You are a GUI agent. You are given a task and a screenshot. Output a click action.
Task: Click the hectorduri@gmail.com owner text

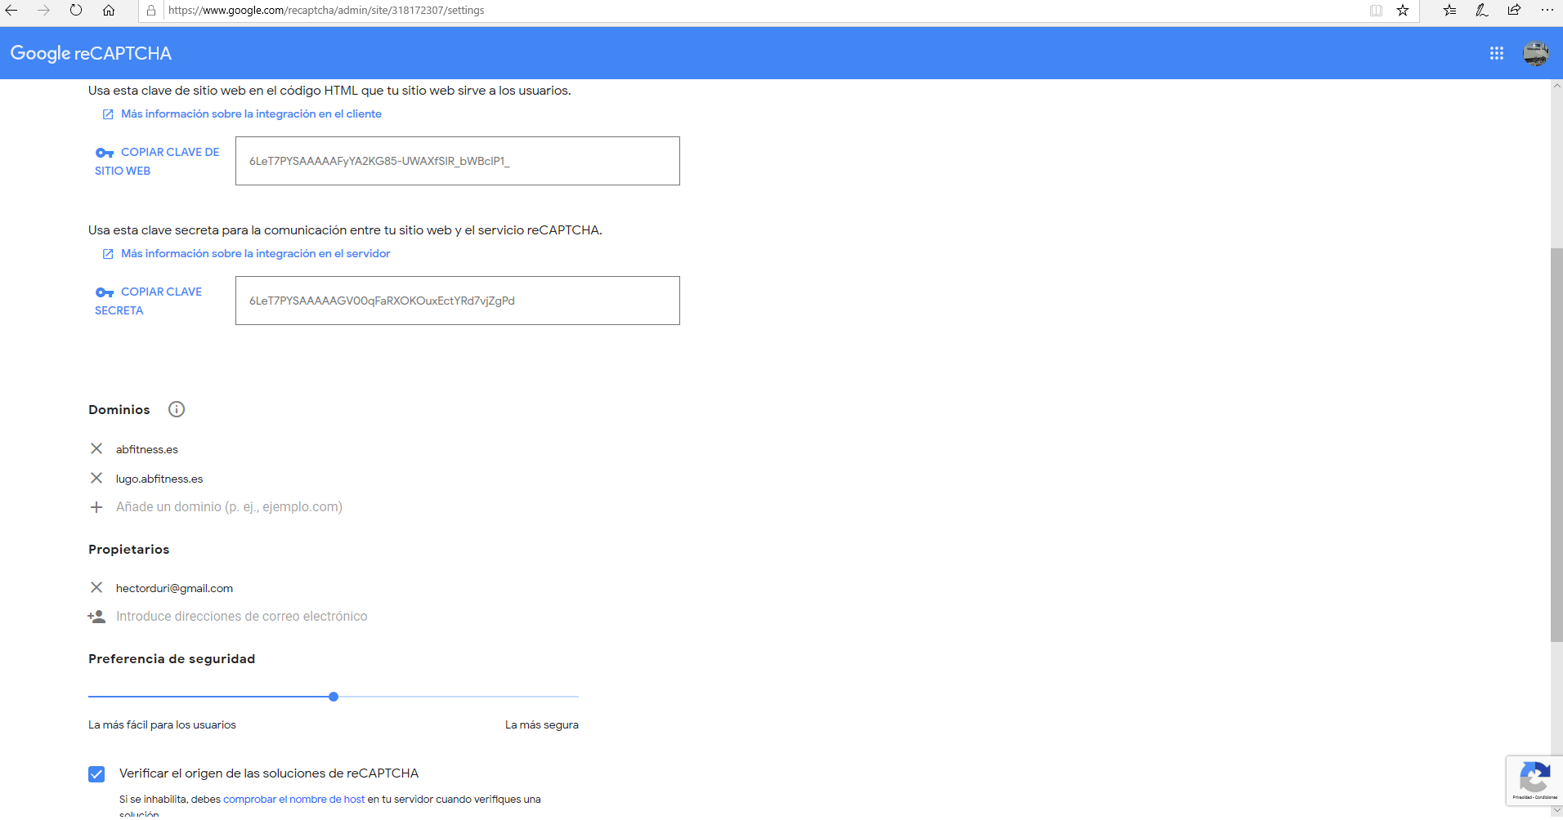tap(174, 588)
